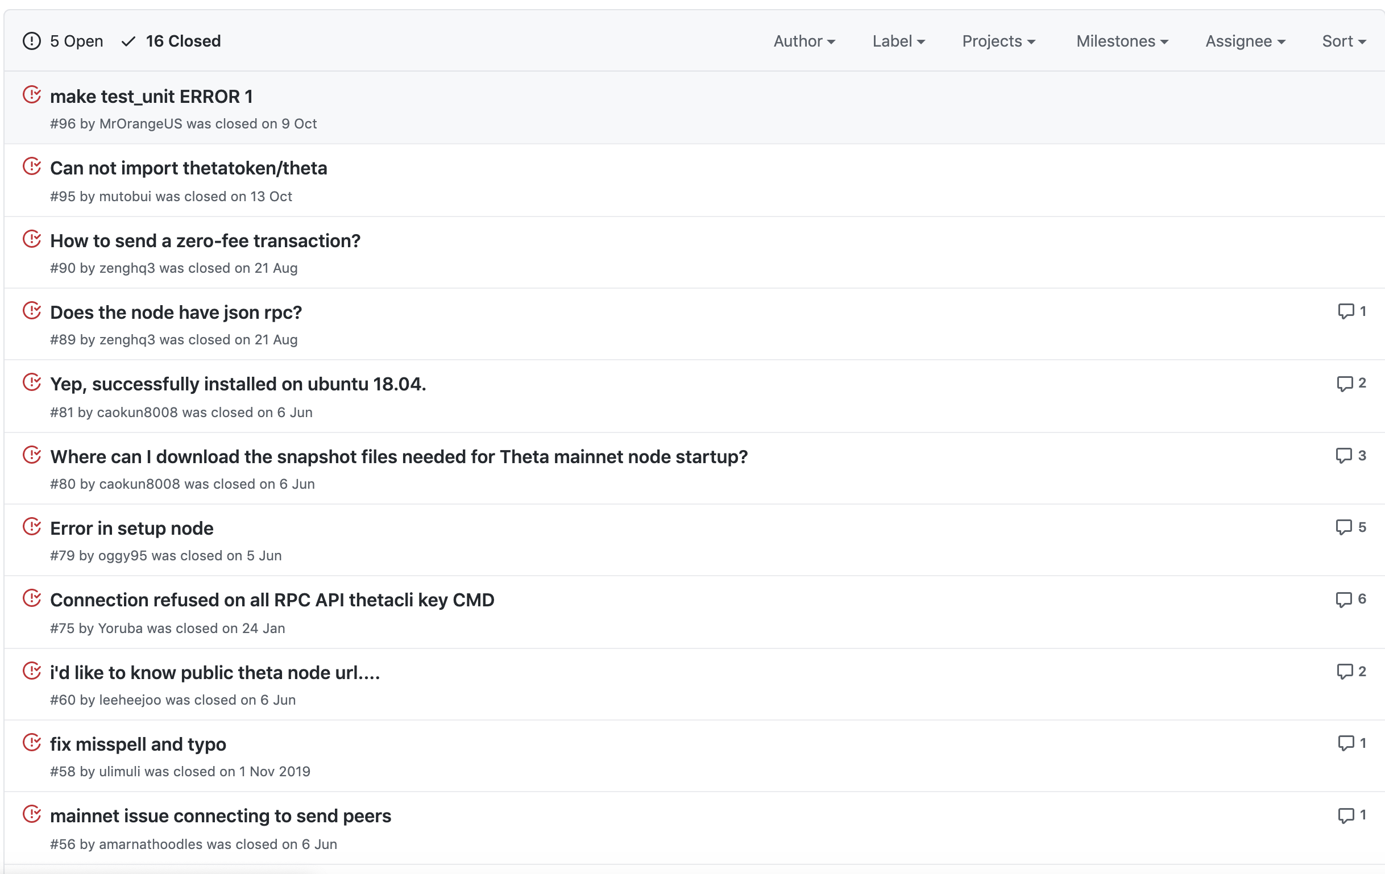
Task: Click comment icon on fix misspell and typo
Action: (x=1345, y=743)
